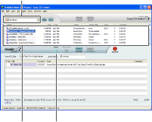Select Chocolate Genius - Love file

(19, 28)
